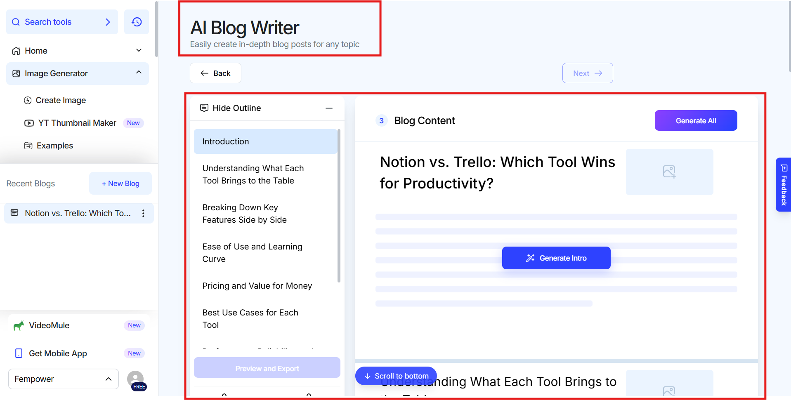Click the user avatar with FREE badge
The height and width of the screenshot is (400, 791).
click(136, 380)
